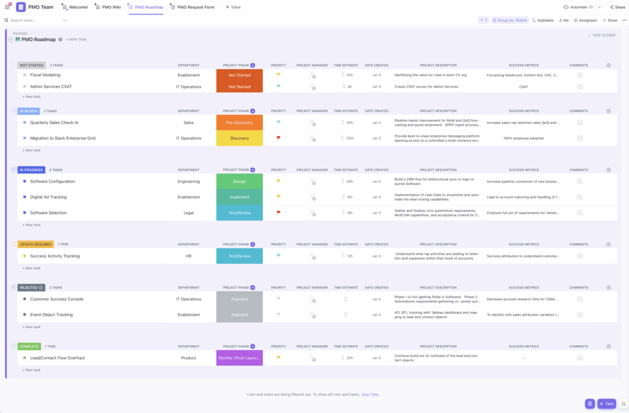
Task: Click the Subtasks icon in the toolbar
Action: (x=542, y=20)
